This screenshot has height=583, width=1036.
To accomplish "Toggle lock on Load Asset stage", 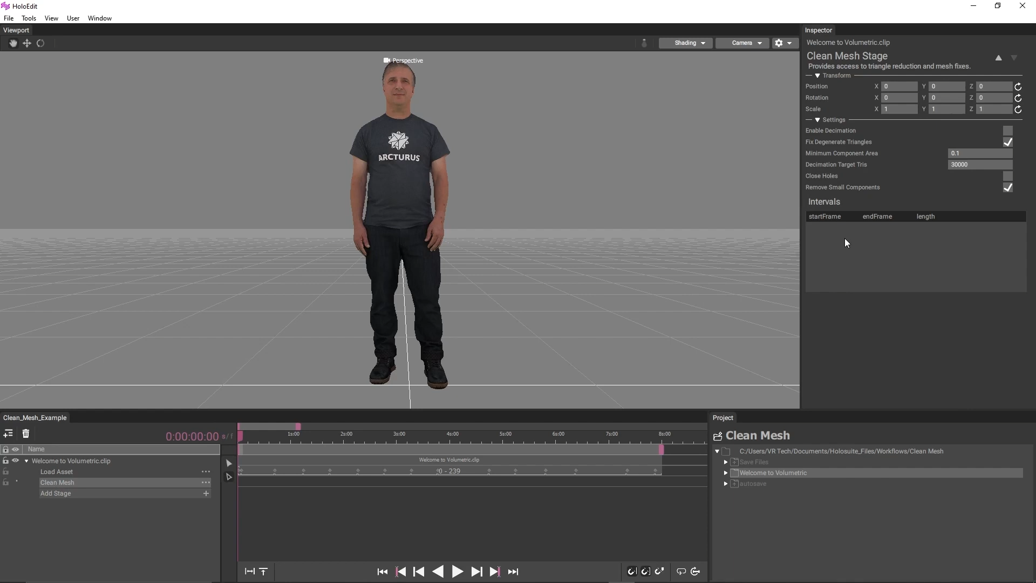I will click(x=5, y=472).
